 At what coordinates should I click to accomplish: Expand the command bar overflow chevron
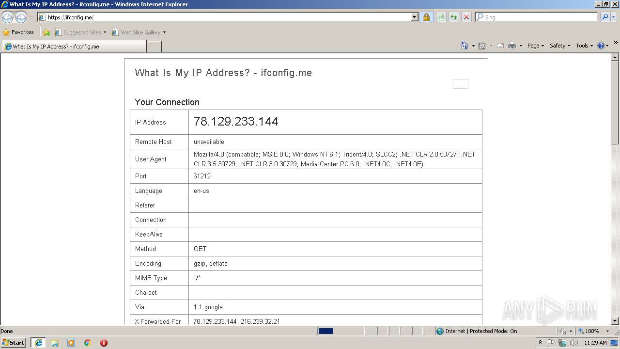(x=616, y=43)
